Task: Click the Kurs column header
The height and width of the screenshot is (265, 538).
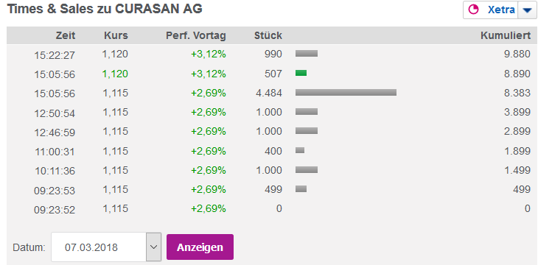Action: click(116, 35)
